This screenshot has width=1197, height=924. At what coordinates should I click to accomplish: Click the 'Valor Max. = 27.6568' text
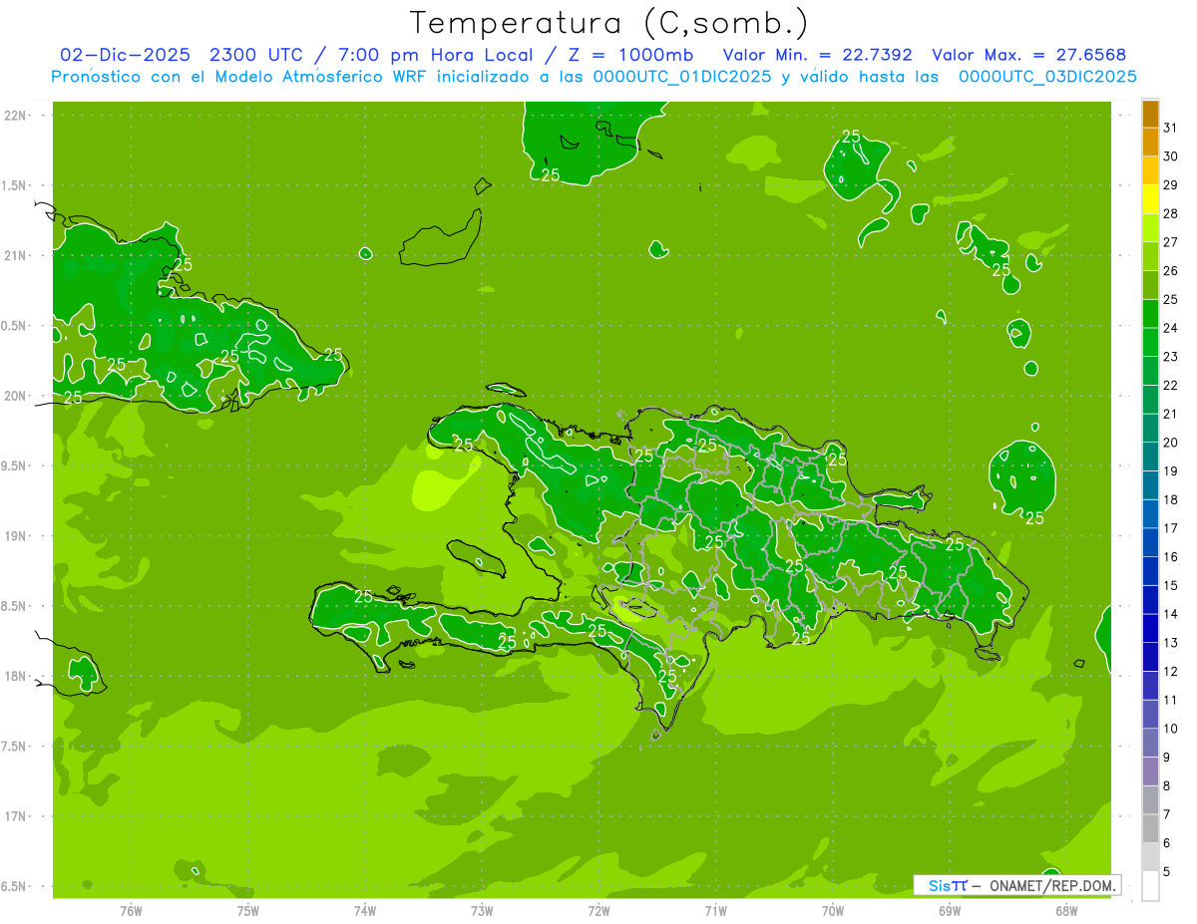(1028, 55)
